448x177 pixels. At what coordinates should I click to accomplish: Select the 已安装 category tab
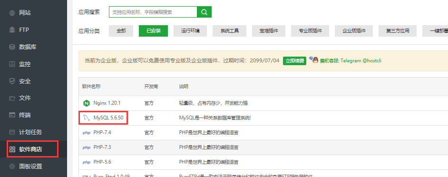coord(154,31)
